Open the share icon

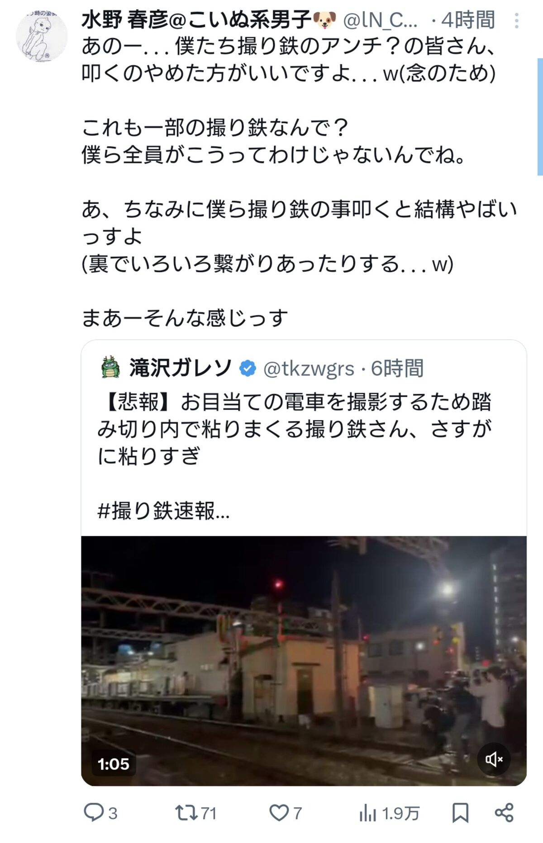(x=504, y=813)
